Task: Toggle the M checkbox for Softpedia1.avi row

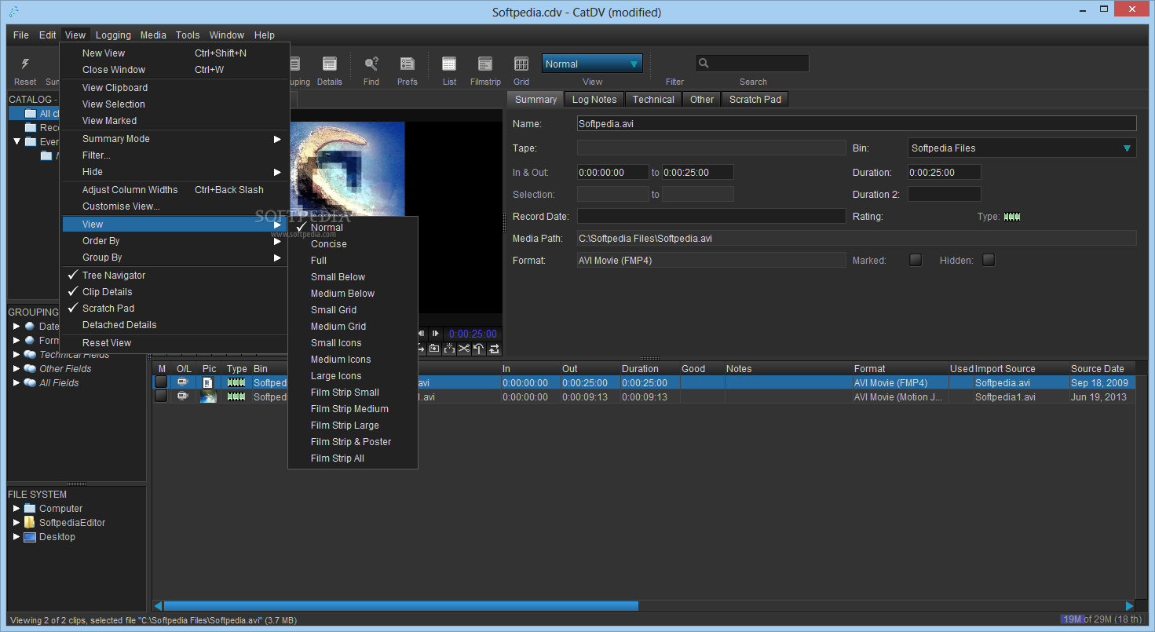Action: tap(161, 396)
